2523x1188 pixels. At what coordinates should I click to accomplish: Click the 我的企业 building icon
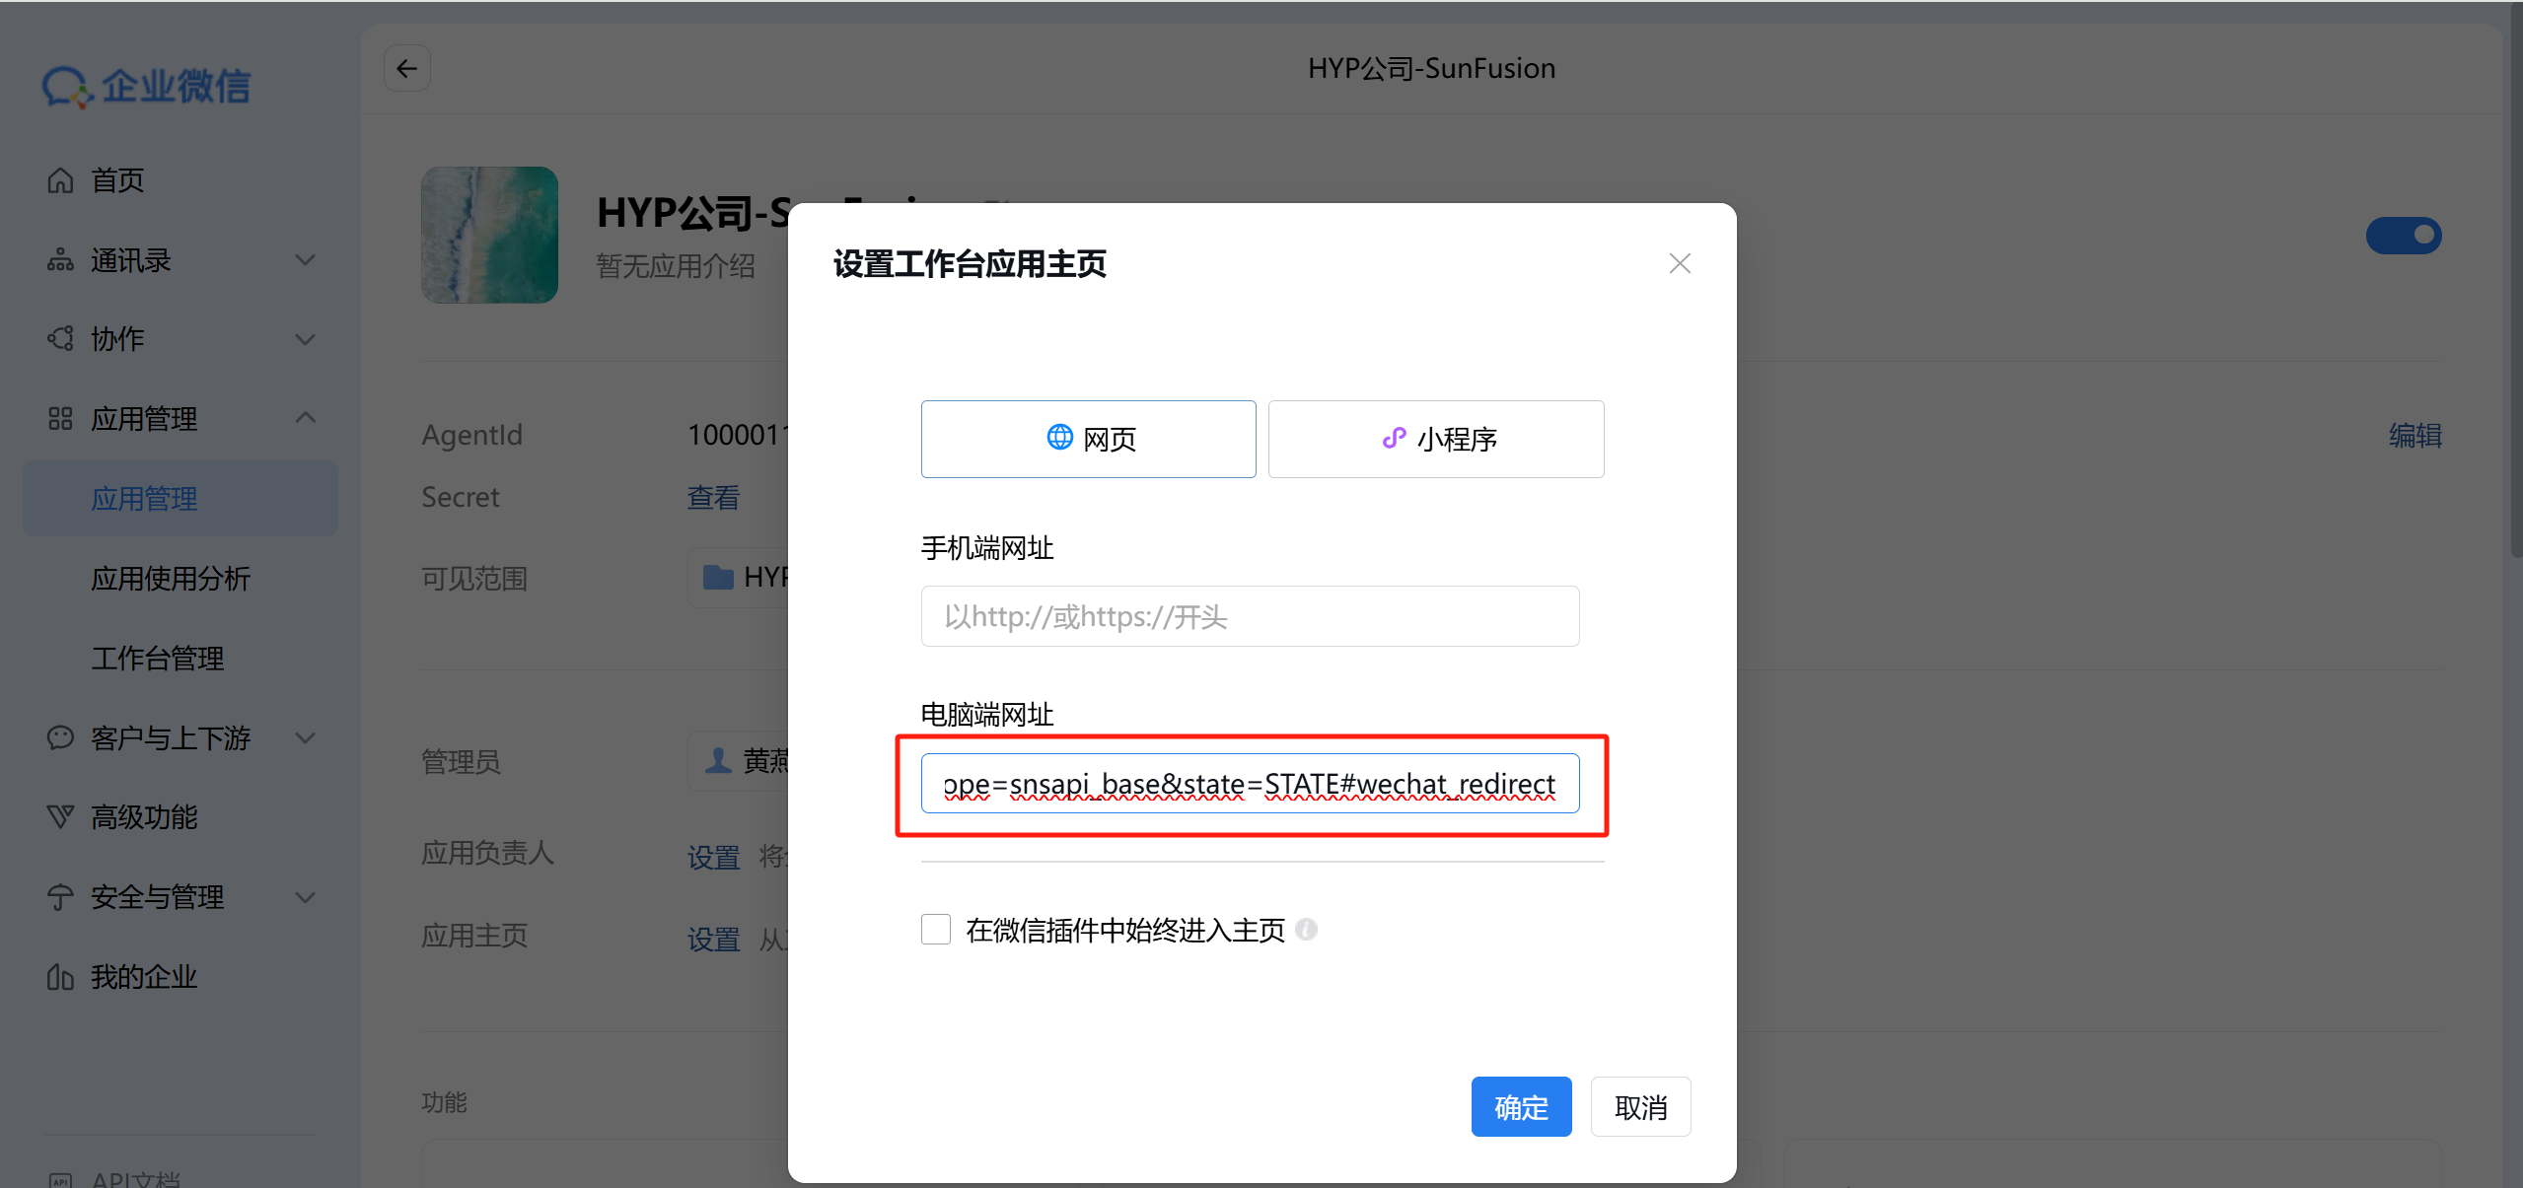(60, 976)
